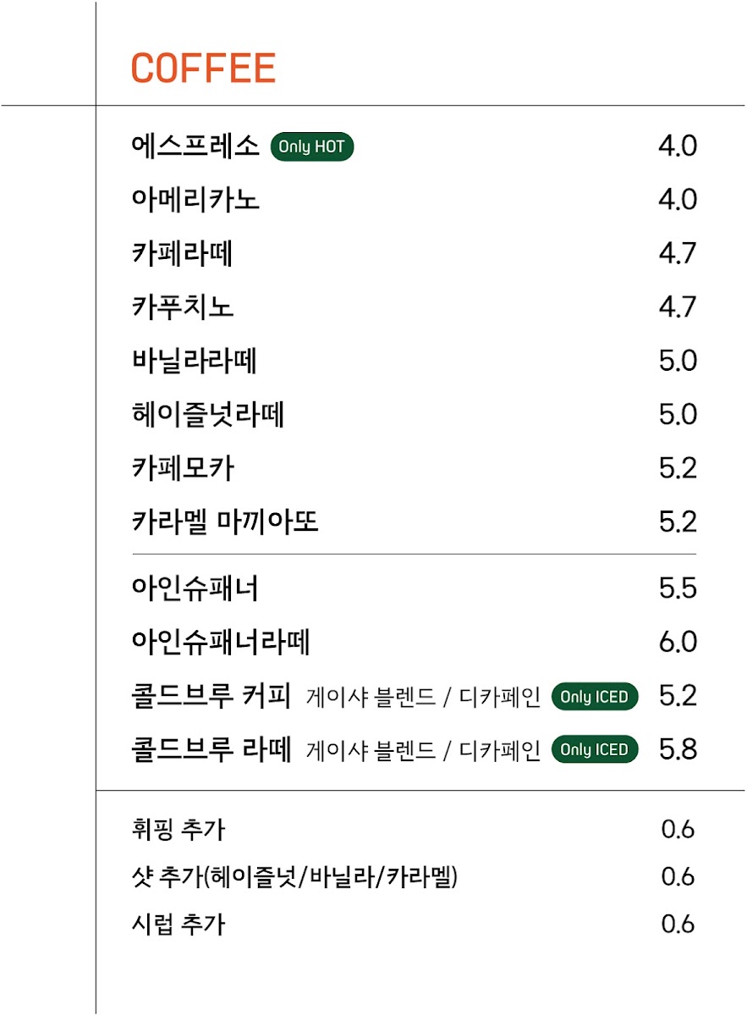The width and height of the screenshot is (747, 1016).
Task: Click the 콜드브루 커피 item name
Action: click(x=211, y=696)
